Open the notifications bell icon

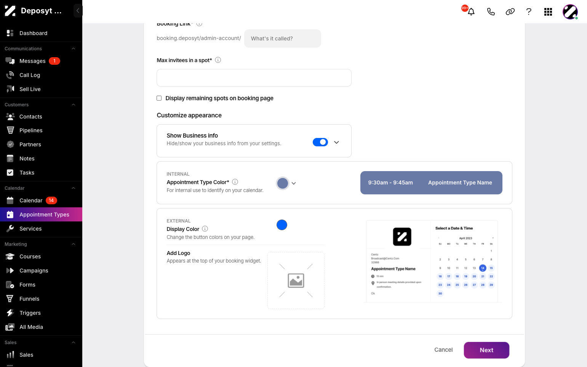click(x=471, y=12)
